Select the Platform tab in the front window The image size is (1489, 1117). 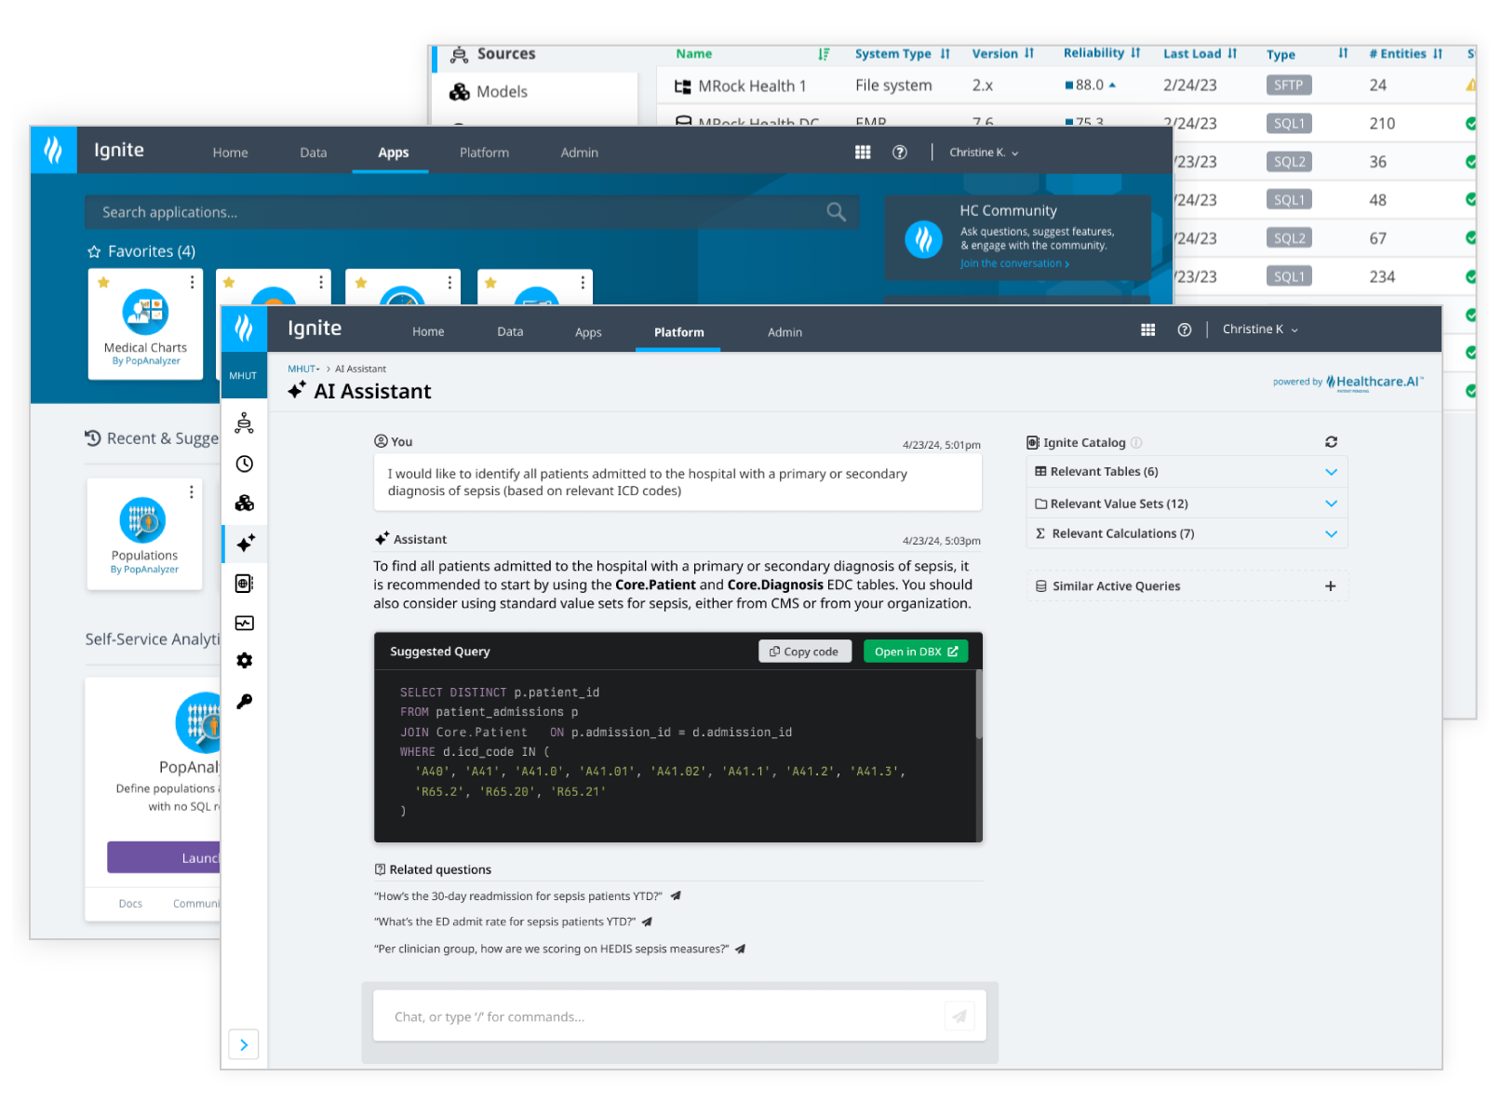(x=678, y=331)
